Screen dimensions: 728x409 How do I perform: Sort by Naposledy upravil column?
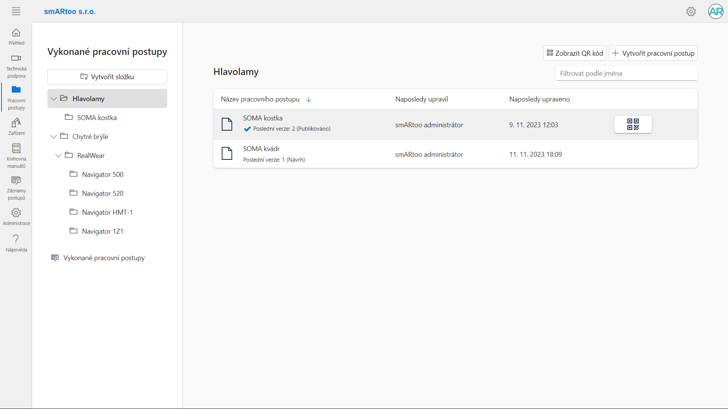point(422,99)
